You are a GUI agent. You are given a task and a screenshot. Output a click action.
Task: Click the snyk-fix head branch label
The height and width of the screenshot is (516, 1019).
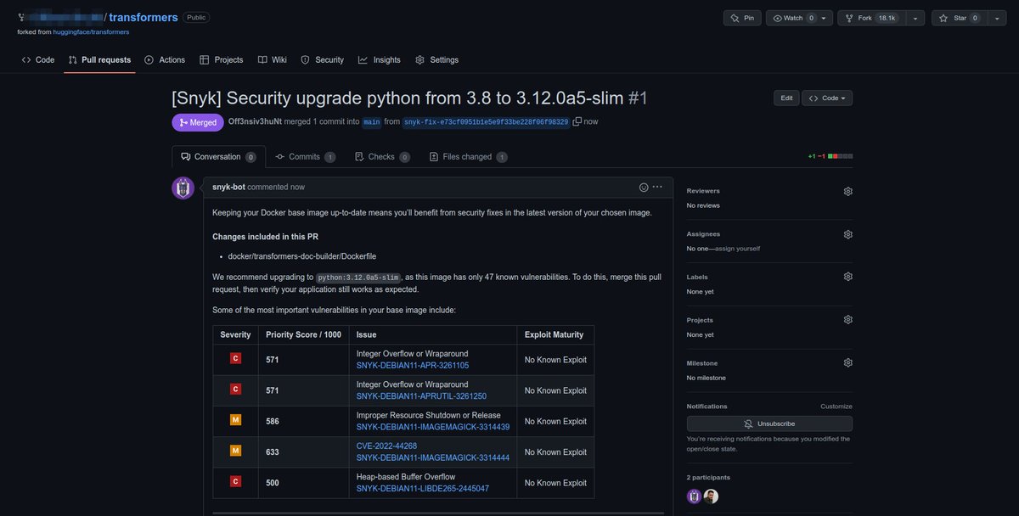tap(486, 122)
